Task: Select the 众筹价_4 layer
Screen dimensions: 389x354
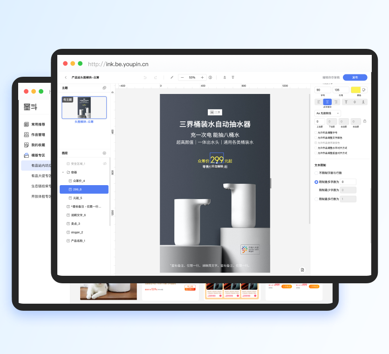Action: click(84, 181)
